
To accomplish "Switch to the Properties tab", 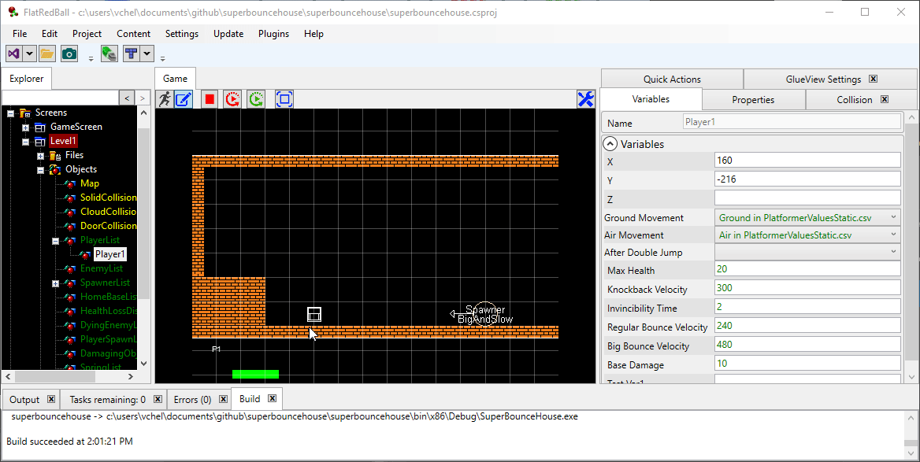I will [x=753, y=100].
